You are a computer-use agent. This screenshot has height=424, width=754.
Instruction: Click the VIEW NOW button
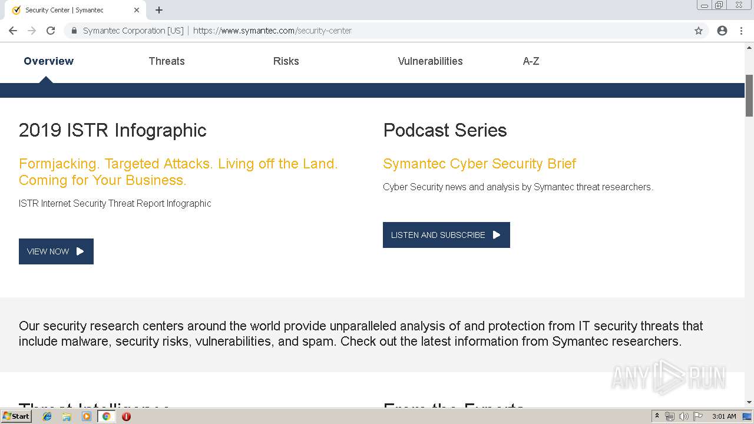pyautogui.click(x=56, y=251)
